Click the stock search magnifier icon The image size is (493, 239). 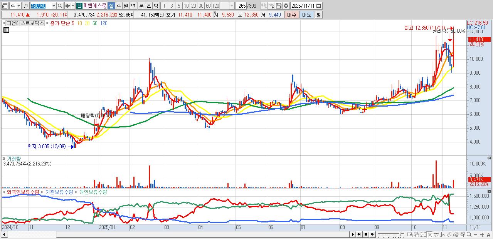(x=60, y=6)
